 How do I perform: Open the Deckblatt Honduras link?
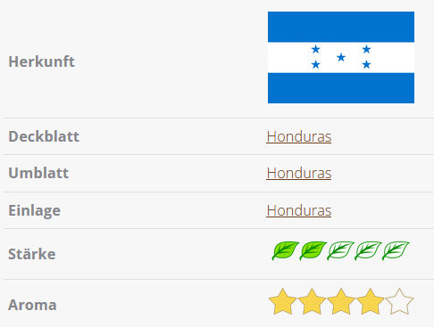point(299,136)
